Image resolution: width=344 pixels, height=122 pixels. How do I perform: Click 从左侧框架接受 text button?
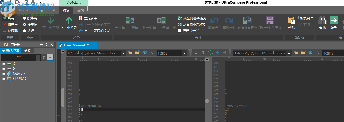pos(194,18)
